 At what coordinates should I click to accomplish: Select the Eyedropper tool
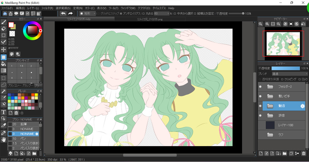(x=3, y=133)
